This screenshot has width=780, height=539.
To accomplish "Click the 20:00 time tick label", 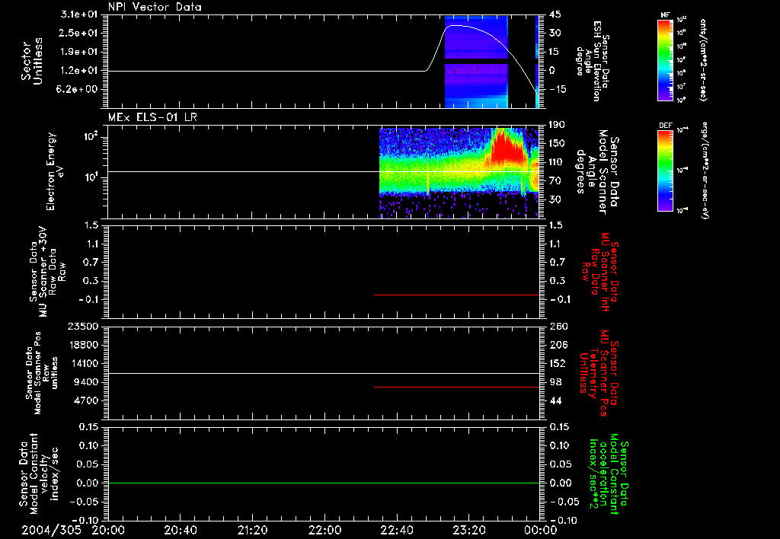I will pos(108,530).
